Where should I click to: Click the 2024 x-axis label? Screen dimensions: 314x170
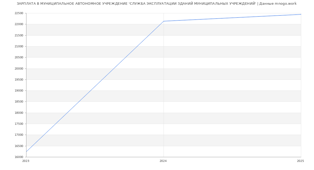[x=163, y=161]
